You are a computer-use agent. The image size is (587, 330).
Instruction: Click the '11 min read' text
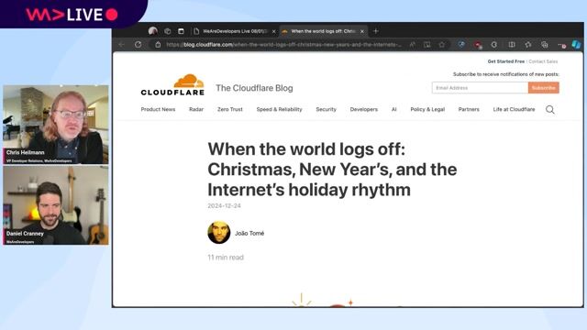tap(226, 258)
